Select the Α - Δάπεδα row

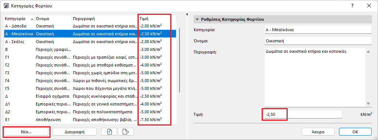pyautogui.click(x=90, y=26)
